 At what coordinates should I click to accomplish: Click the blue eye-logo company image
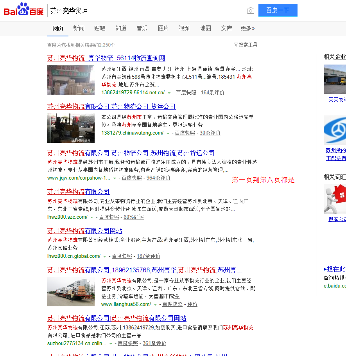[x=335, y=130]
